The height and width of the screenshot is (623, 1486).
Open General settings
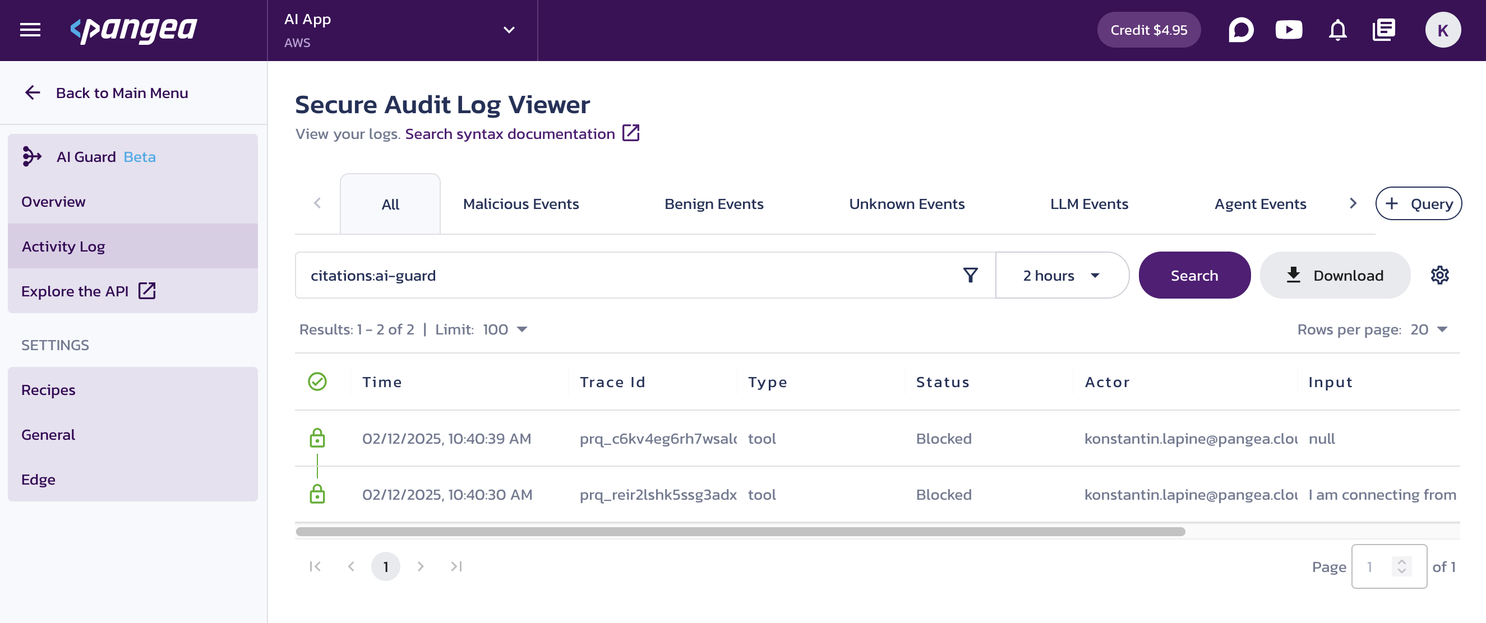(x=133, y=435)
